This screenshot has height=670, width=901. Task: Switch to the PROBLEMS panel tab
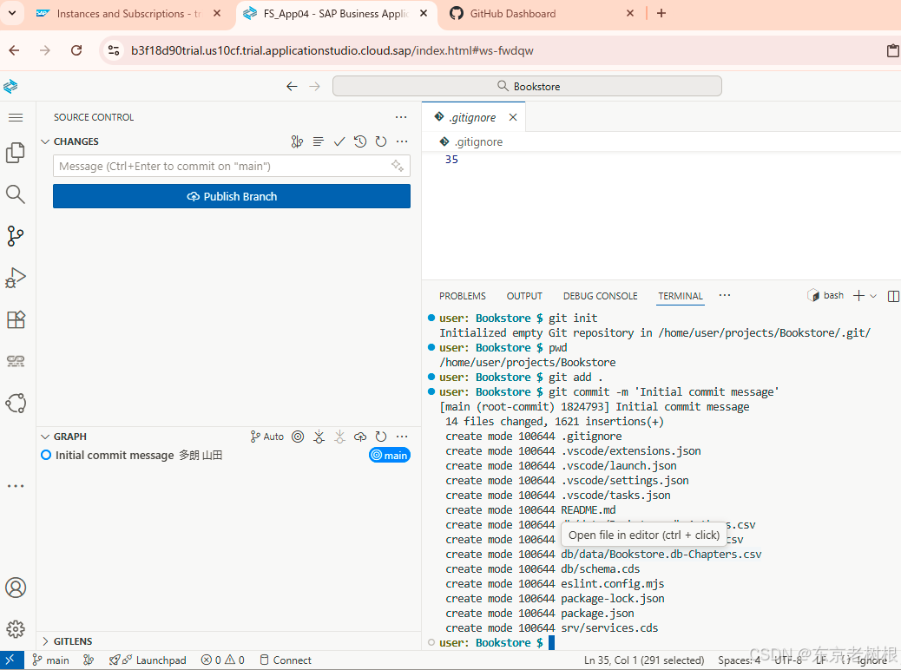[463, 296]
